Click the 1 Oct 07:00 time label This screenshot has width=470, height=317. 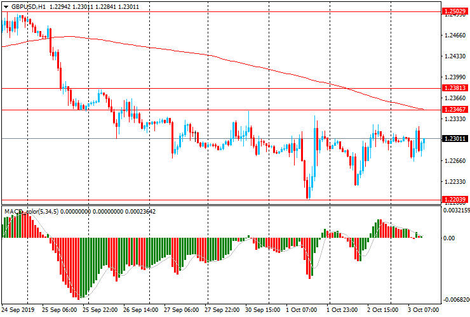tap(302, 310)
